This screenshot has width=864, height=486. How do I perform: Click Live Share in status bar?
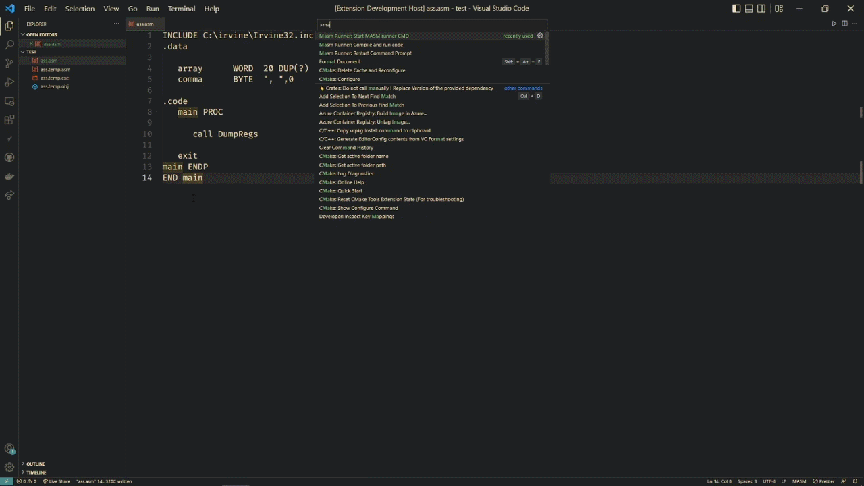point(56,481)
